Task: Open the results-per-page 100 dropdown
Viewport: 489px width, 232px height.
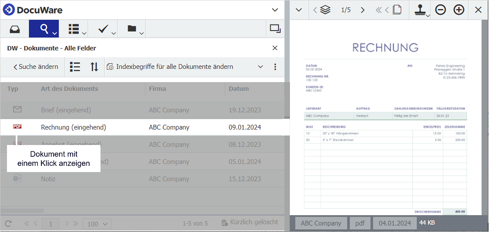Action: [99, 224]
